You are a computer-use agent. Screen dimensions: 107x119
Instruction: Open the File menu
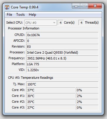[x=9, y=15]
